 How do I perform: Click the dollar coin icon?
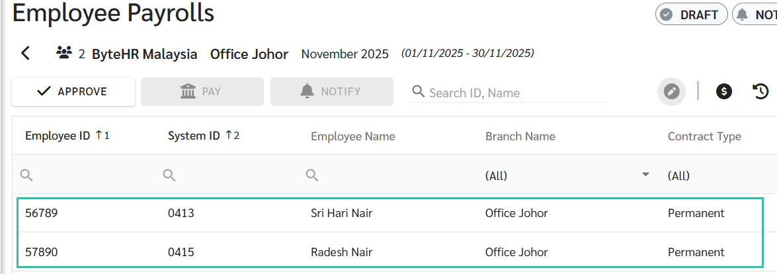click(x=724, y=91)
